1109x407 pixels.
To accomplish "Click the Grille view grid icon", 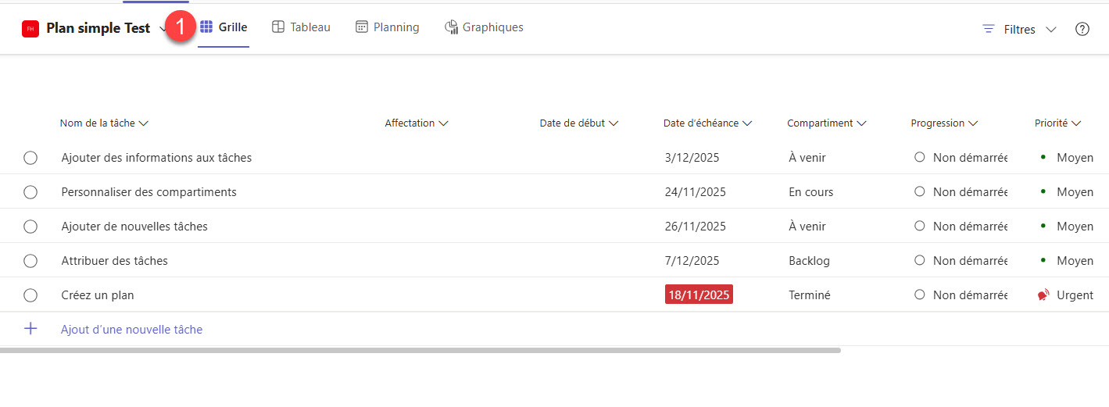I will pyautogui.click(x=206, y=27).
